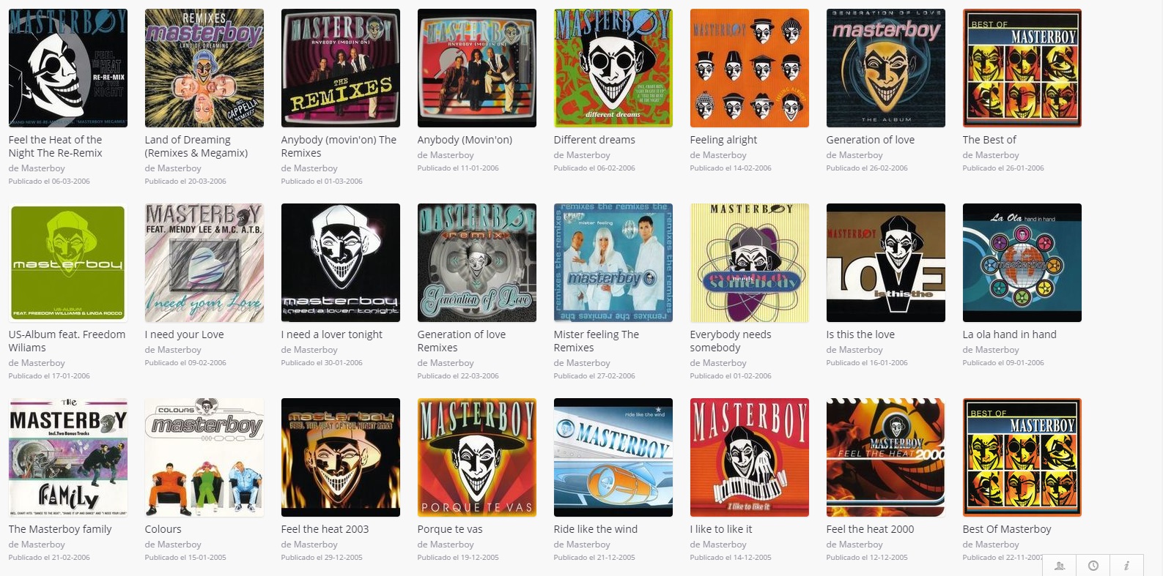Click the I need your Love title
Screen dimensions: 1163x576
(184, 334)
